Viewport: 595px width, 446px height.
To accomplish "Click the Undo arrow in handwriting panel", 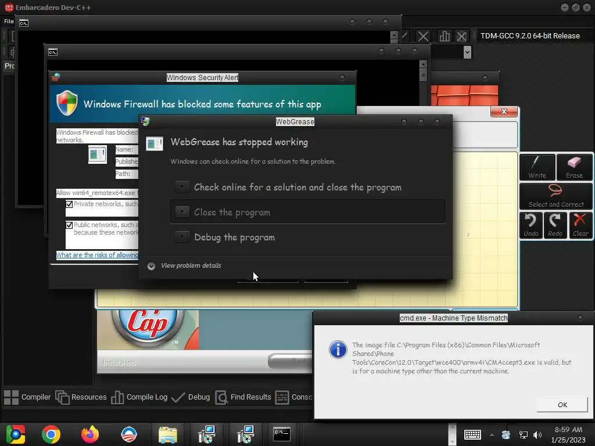I will 531,225.
